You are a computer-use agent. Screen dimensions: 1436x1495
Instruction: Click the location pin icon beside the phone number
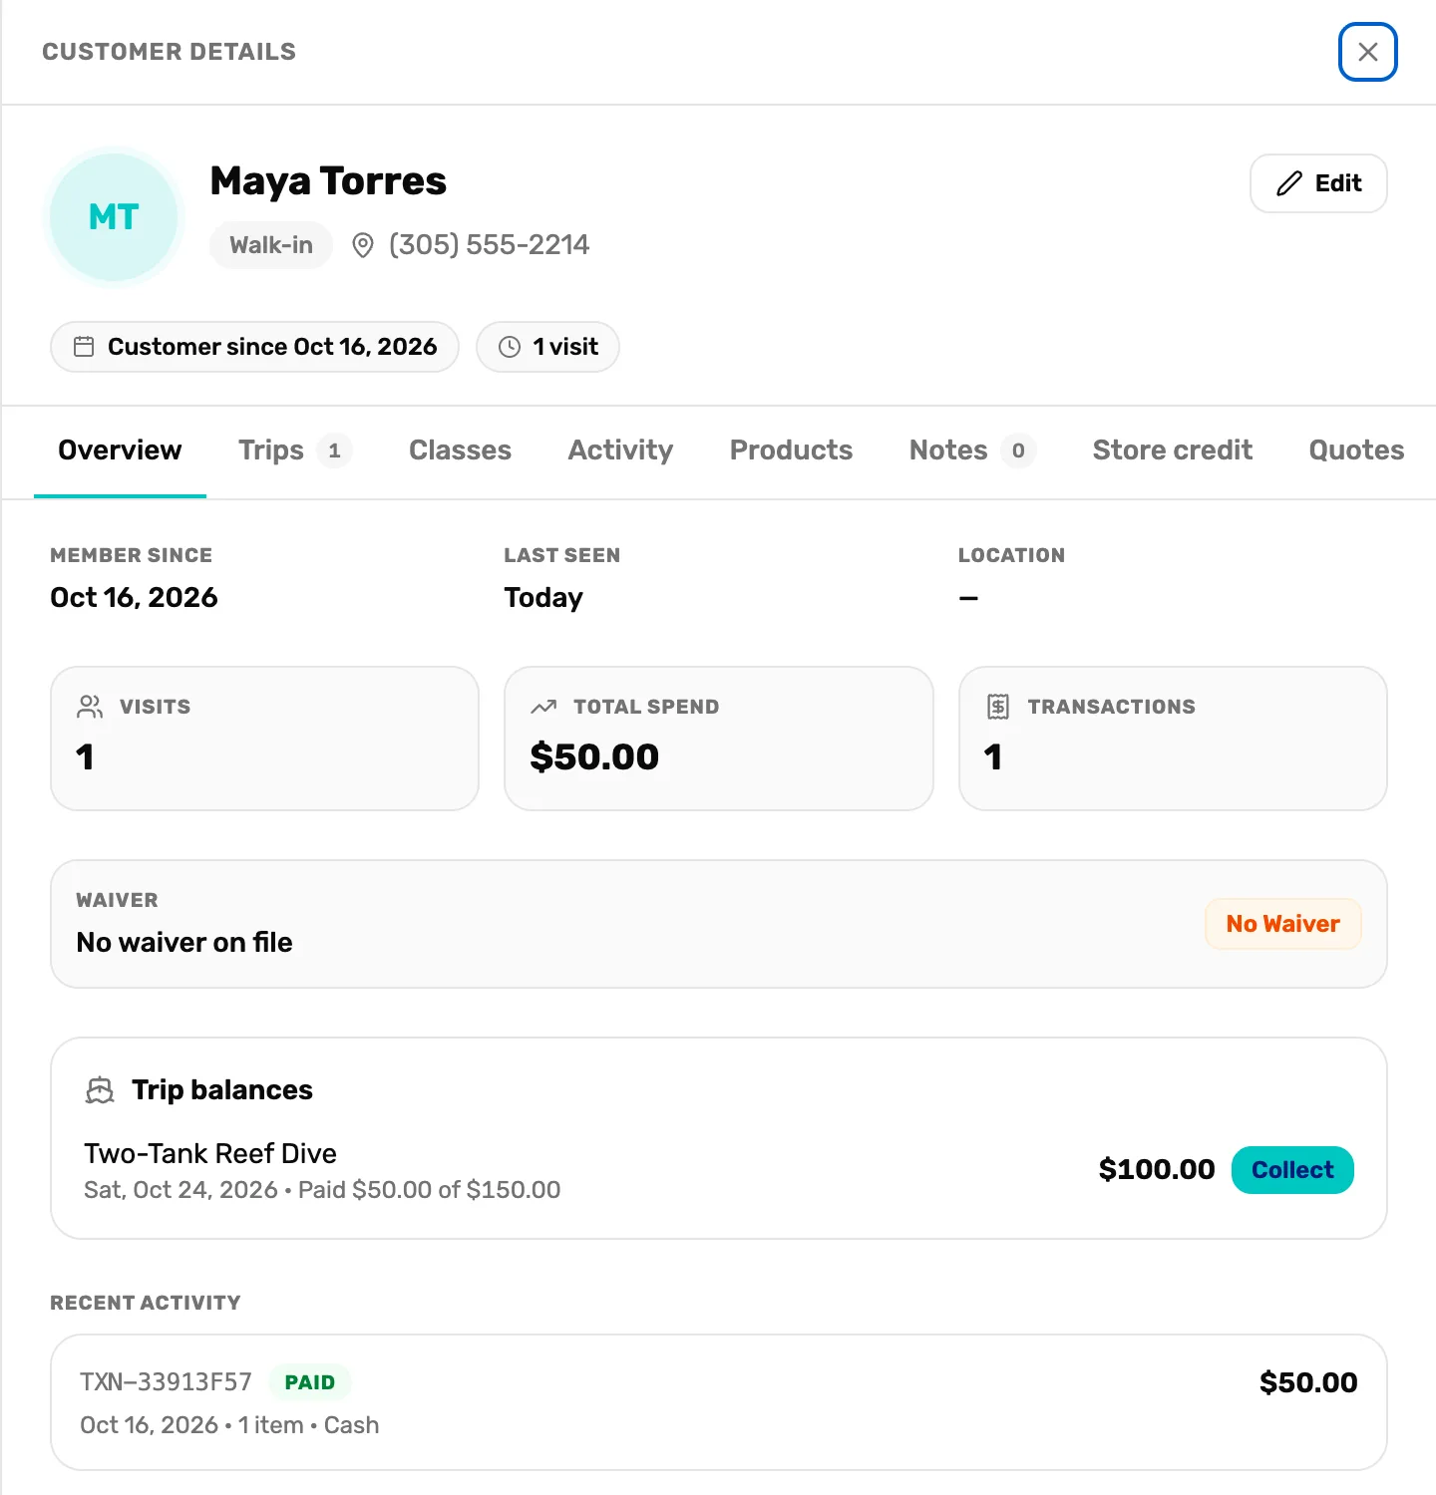[x=363, y=245]
